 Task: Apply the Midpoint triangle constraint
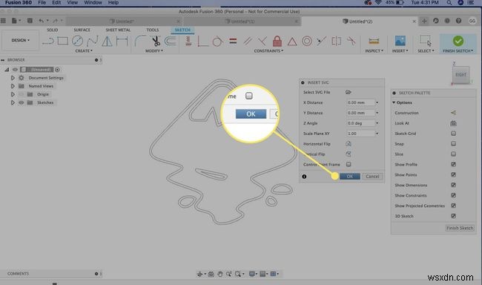pos(292,42)
